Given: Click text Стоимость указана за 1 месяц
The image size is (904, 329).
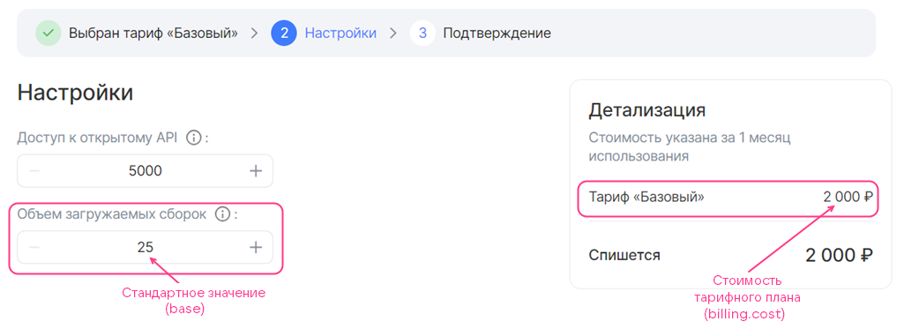Looking at the screenshot, I should pyautogui.click(x=689, y=138).
